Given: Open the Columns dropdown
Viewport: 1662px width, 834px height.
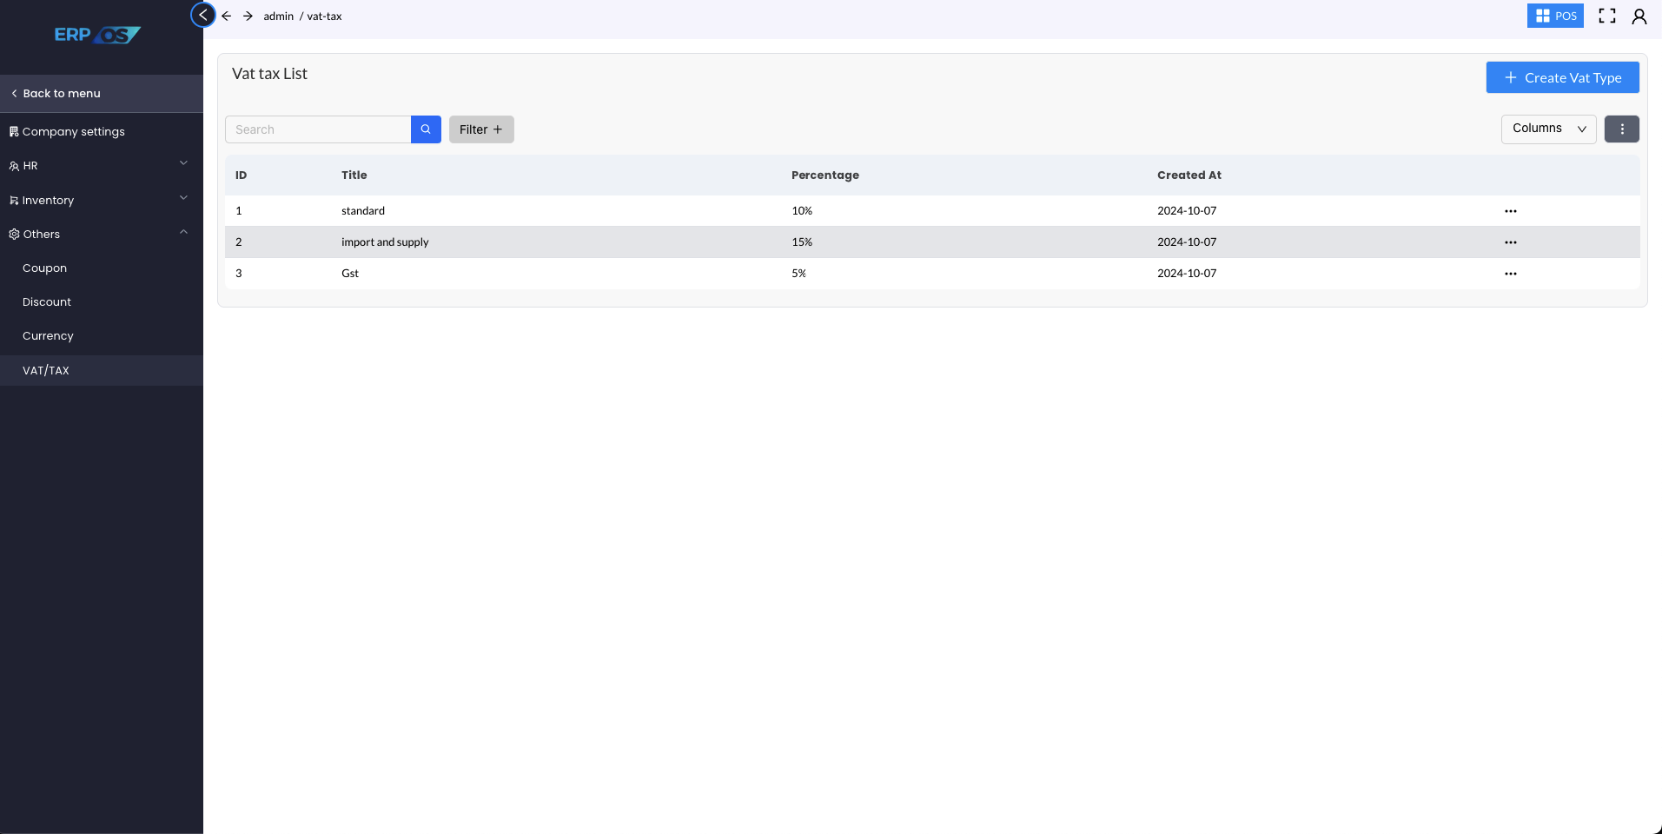Looking at the screenshot, I should (1548, 129).
